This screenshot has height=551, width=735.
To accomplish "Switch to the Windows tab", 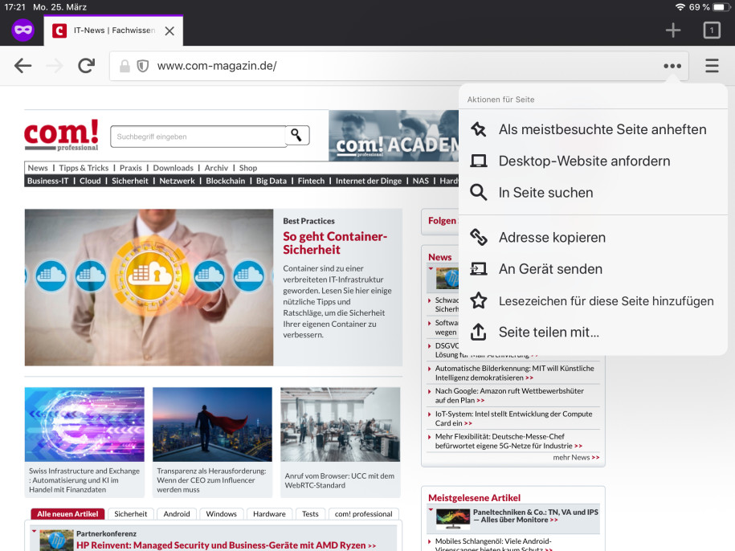I will 221,514.
